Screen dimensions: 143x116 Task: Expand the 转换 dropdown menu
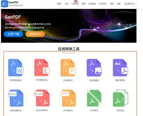59,4
